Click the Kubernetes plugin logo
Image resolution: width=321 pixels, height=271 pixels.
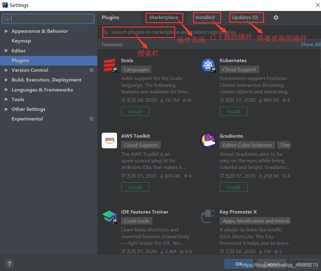[208, 65]
